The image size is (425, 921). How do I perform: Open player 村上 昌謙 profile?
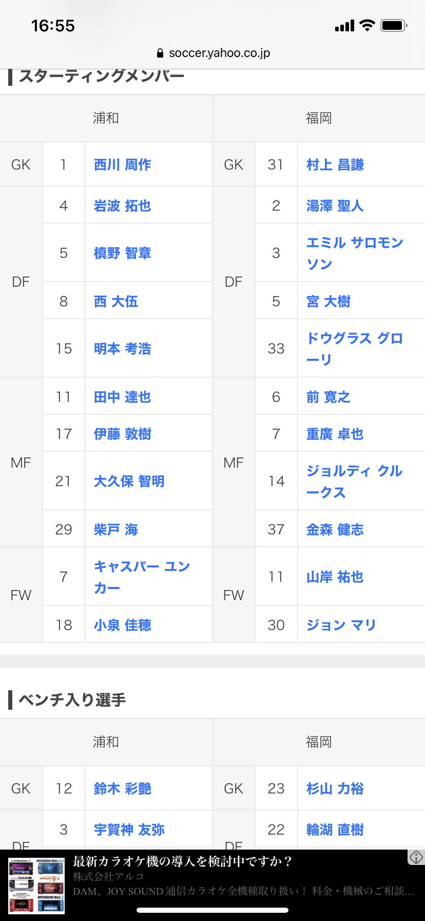335,164
